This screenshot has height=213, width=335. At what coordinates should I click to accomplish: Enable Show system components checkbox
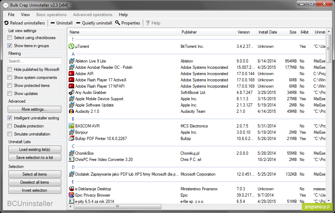tap(9, 78)
